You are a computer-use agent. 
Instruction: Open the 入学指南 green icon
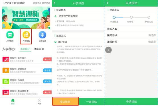pos(10,35)
